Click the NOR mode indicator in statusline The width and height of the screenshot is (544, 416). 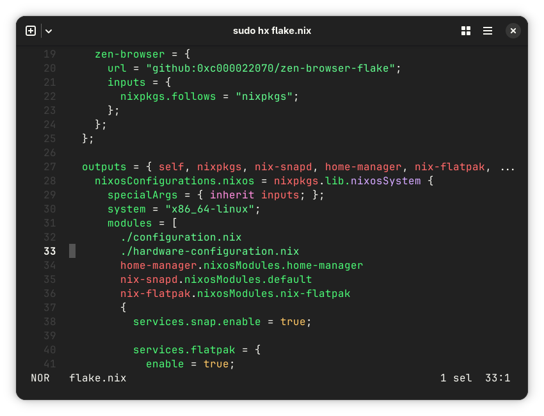tap(40, 378)
